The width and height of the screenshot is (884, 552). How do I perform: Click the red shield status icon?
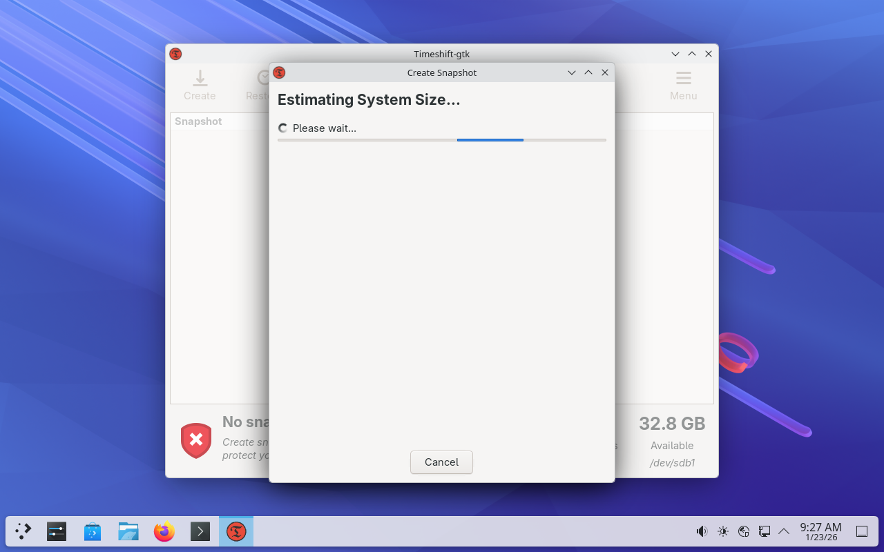coord(196,440)
